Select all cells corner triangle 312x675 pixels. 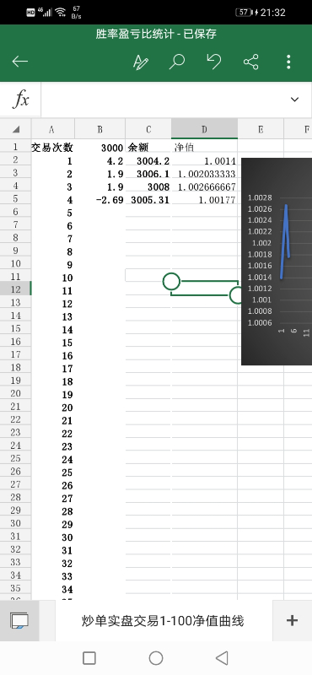[15, 129]
